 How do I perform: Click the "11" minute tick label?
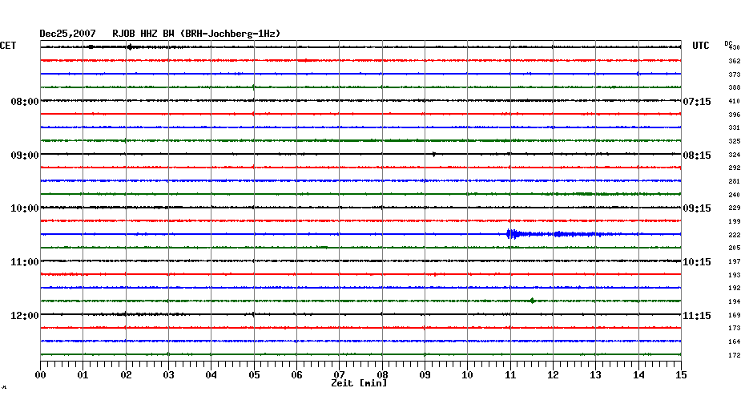(x=510, y=375)
